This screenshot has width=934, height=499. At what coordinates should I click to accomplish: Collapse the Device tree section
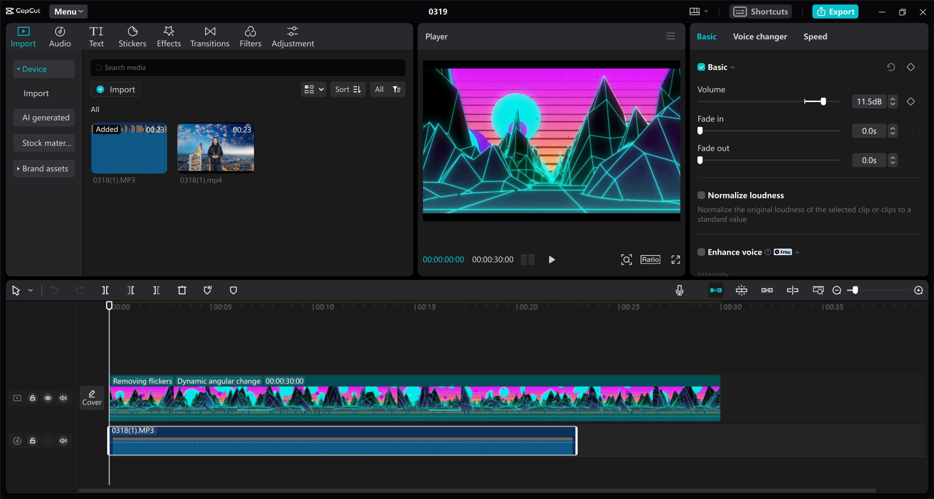[x=18, y=69]
